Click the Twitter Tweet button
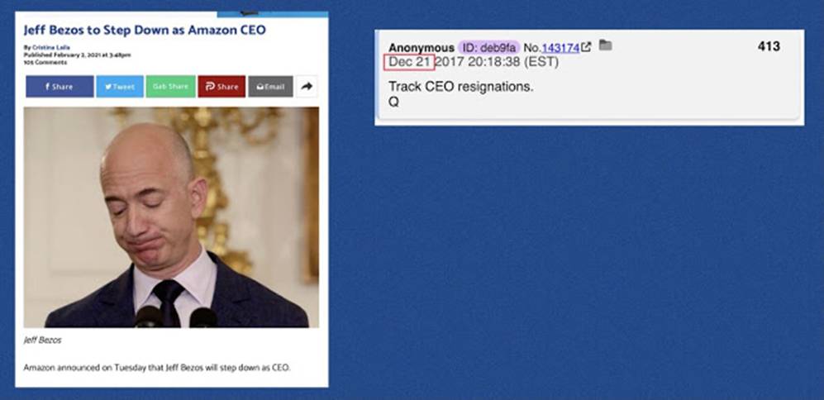The image size is (824, 400). click(120, 87)
